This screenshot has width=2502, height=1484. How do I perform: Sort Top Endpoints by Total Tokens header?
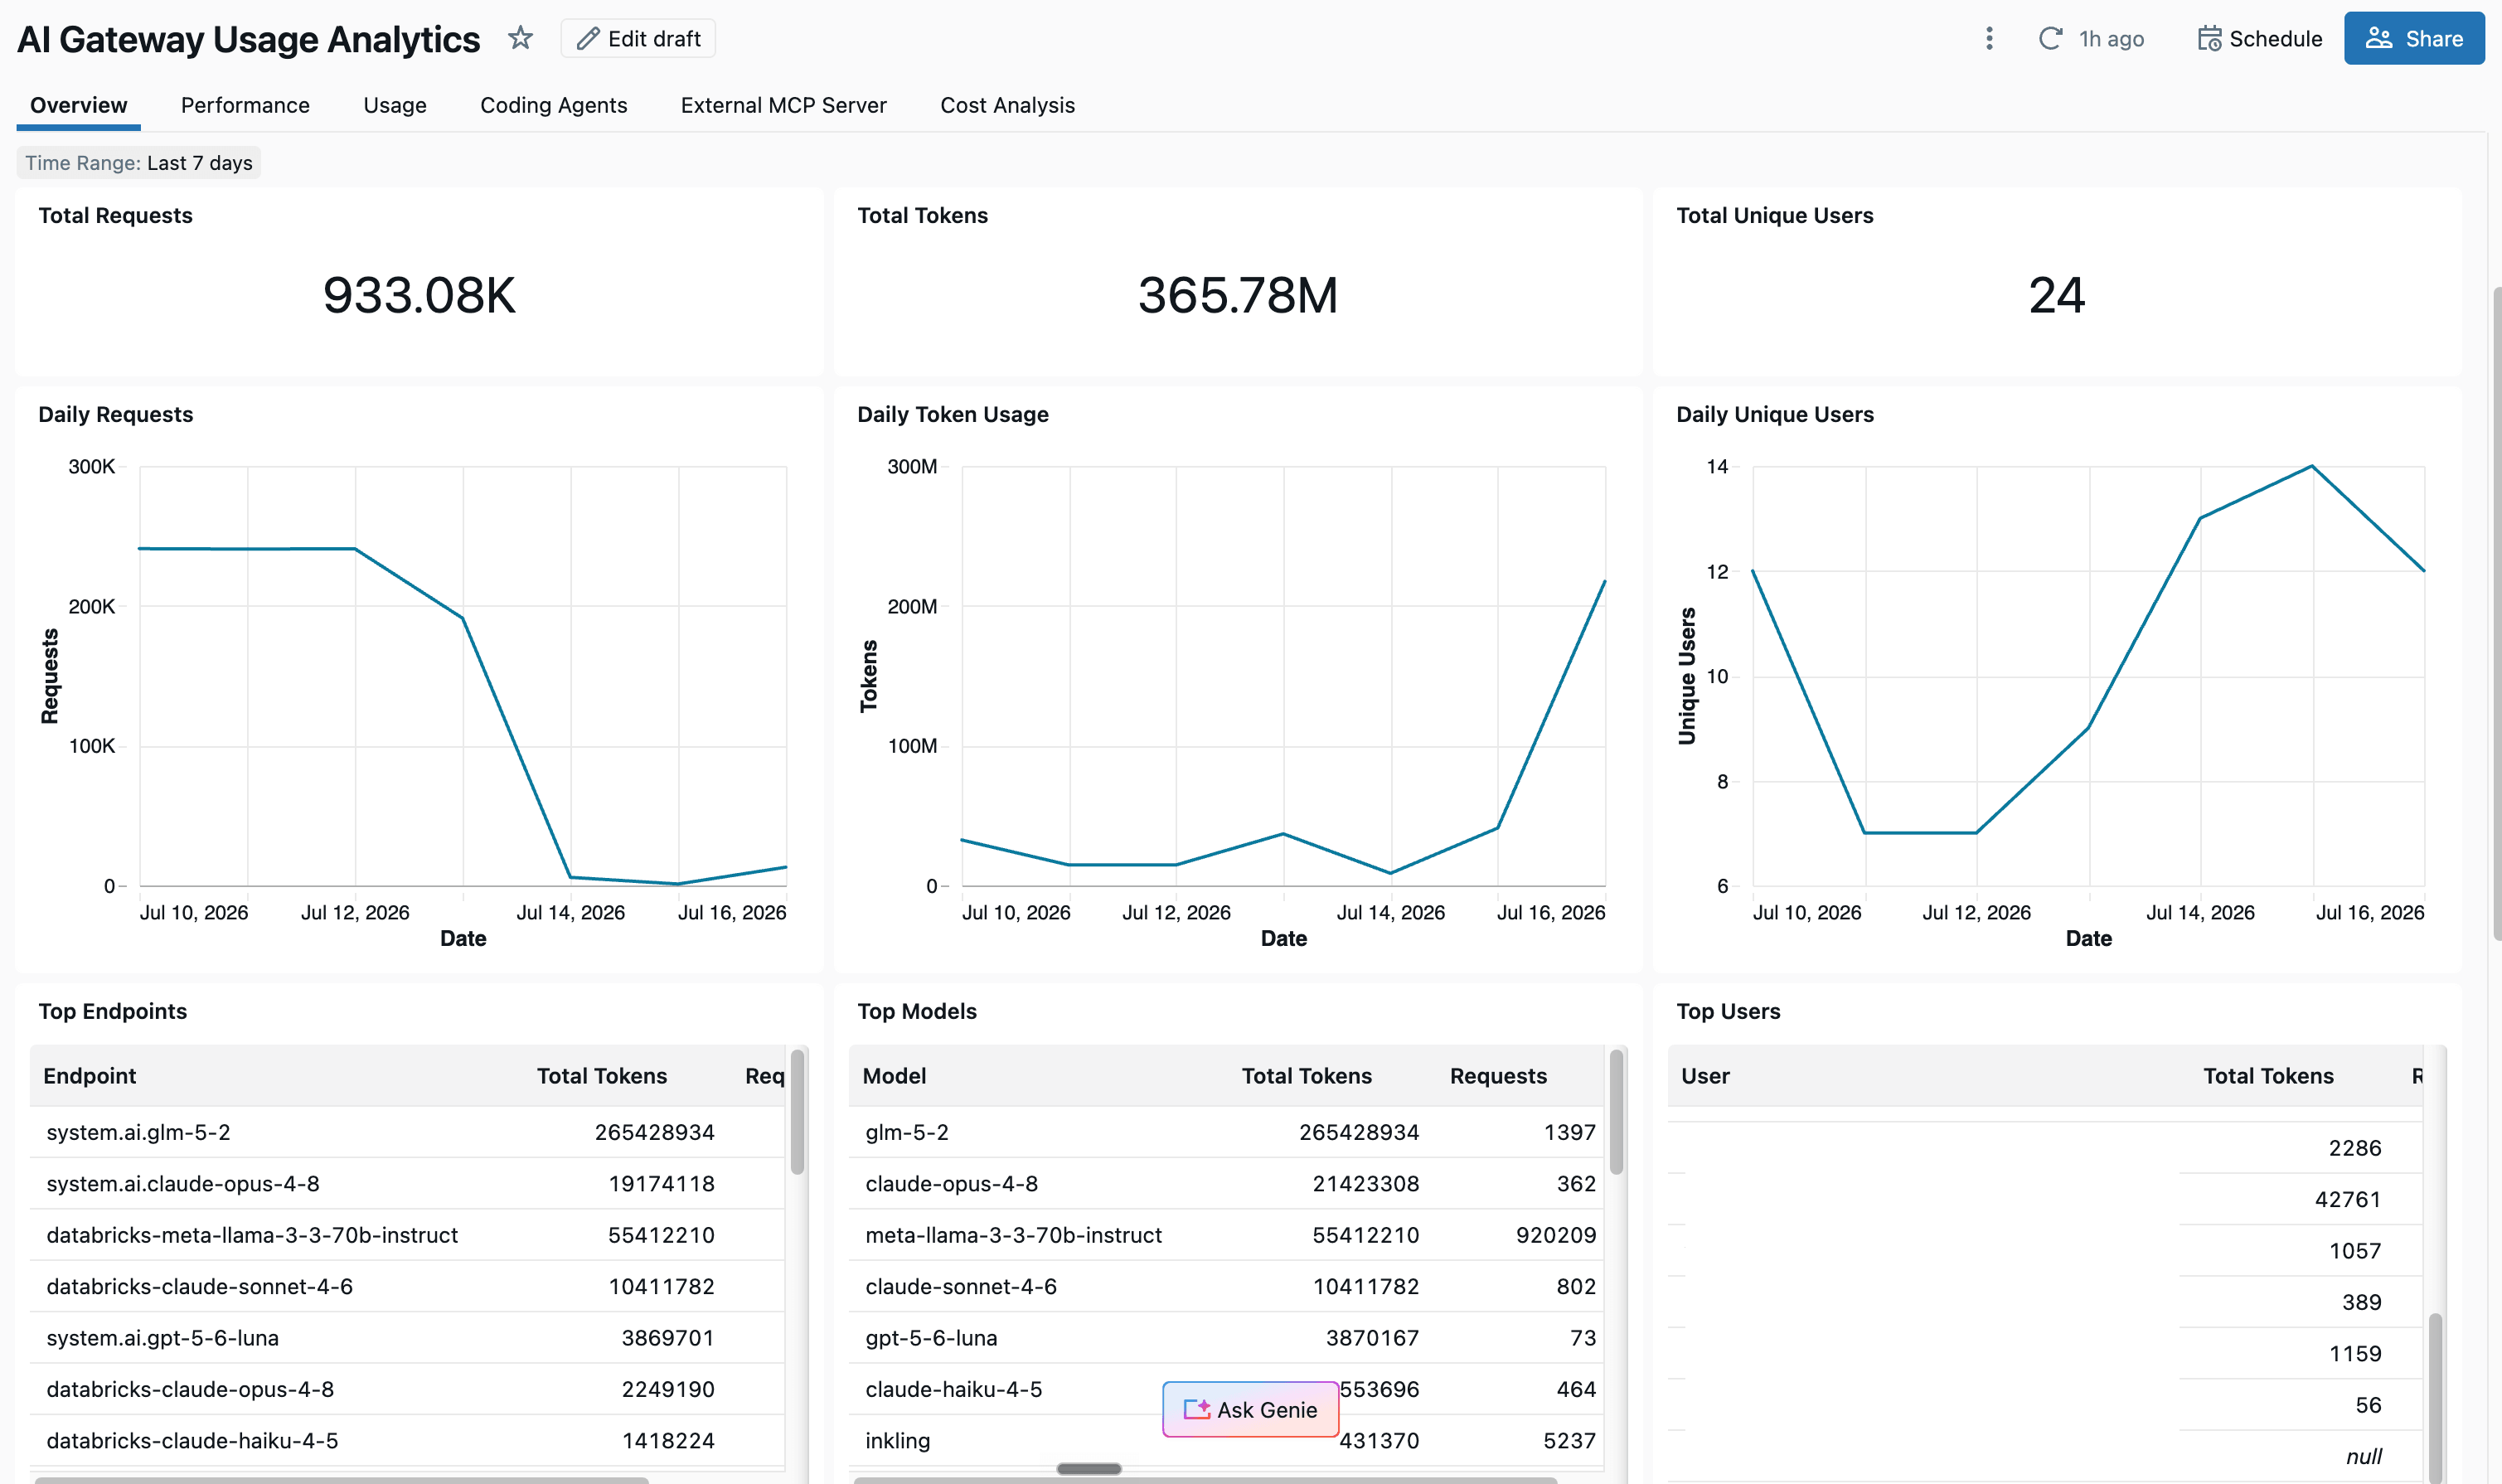[x=601, y=1075]
